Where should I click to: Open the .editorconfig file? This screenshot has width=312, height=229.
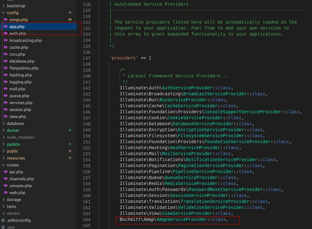point(19,220)
